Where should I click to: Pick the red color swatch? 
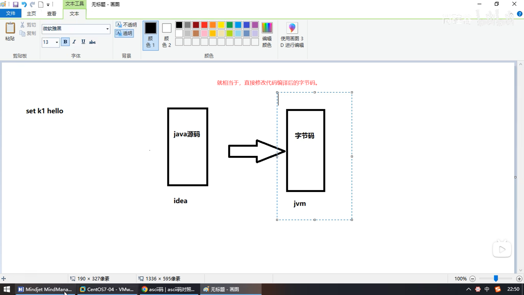point(204,25)
